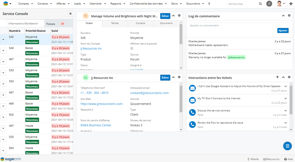Screen dimensions: 295x162
Task: Open Aide help in footer
Action: point(288,159)
